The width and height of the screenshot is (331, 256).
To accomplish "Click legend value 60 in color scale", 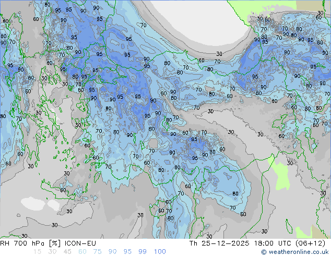I will pyautogui.click(x=82, y=252).
